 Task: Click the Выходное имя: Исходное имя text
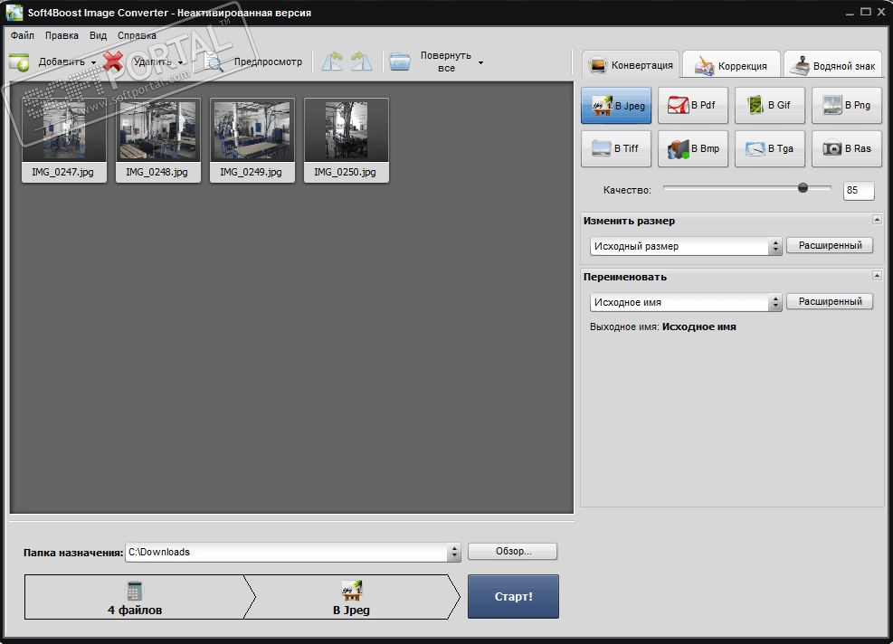point(663,327)
